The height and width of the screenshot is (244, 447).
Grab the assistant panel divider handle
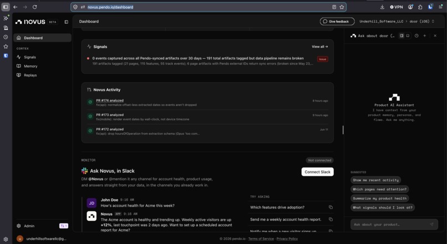(343, 130)
